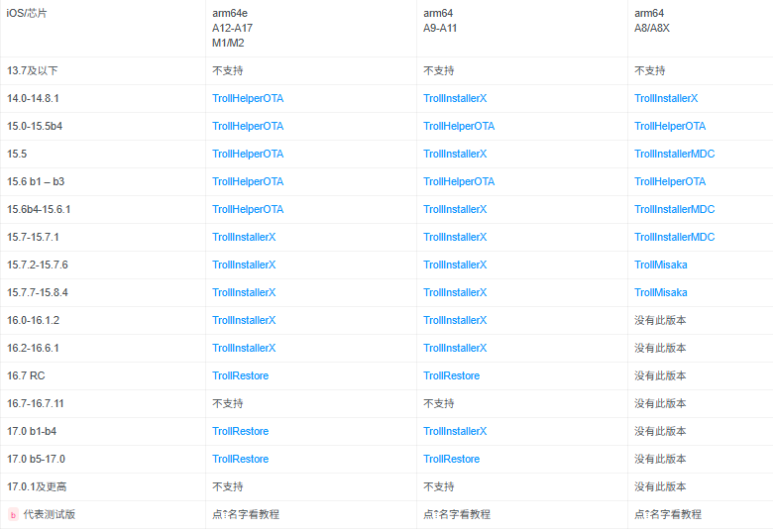The image size is (773, 531).
Task: Select the '15.0-15.5b4' row label
Action: tap(35, 126)
